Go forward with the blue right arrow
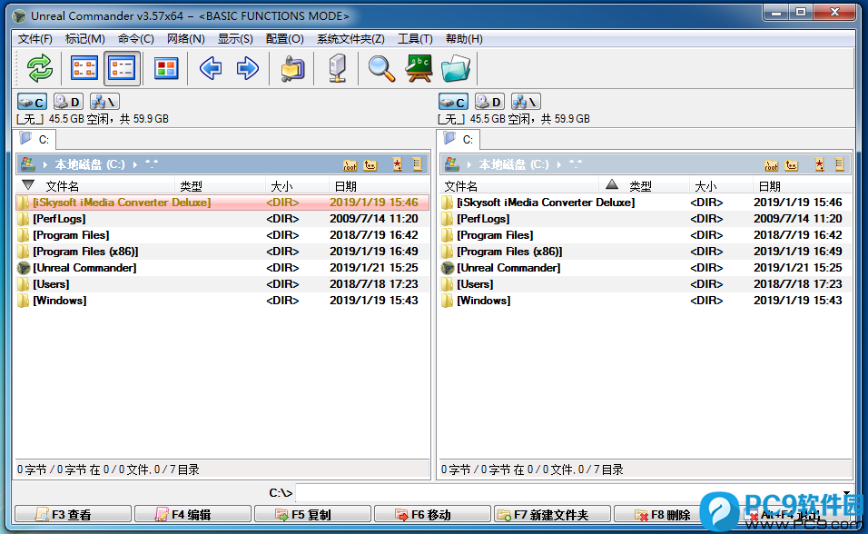Screen dimensions: 868x534 pos(247,69)
